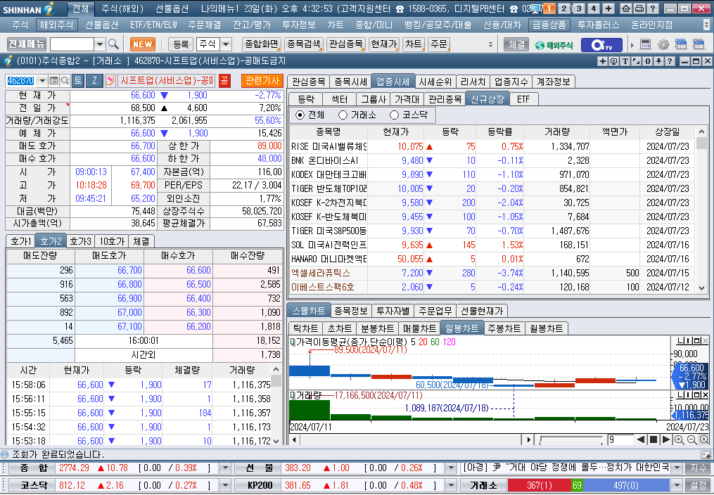The image size is (714, 495).
Task: Select the 엑셀세라퓨틱스 row
Action: (x=492, y=273)
